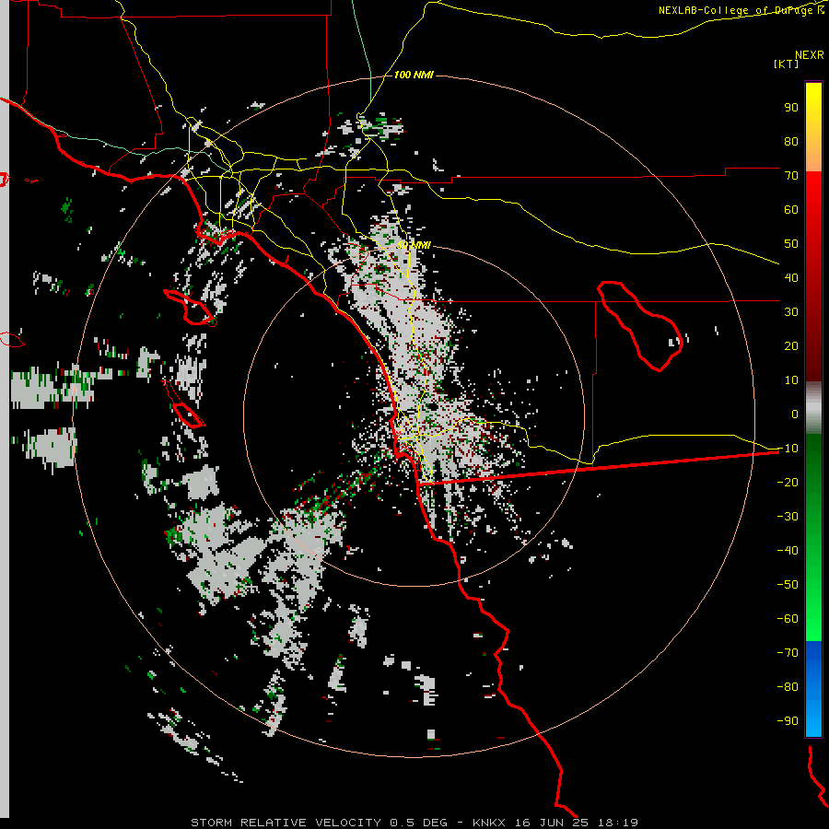The image size is (829, 829).
Task: Click the 60 knot scale label
Action: click(x=791, y=210)
